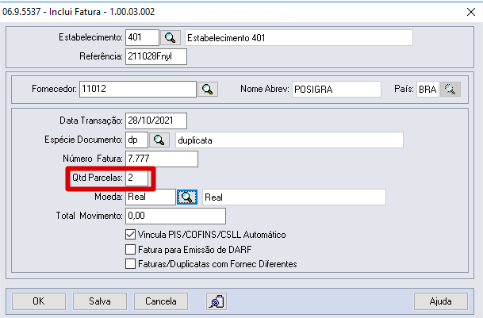Check Faturas/Duplicatas com Fornec Diferentes
Viewport: 483px width, 318px height.
pos(131,264)
